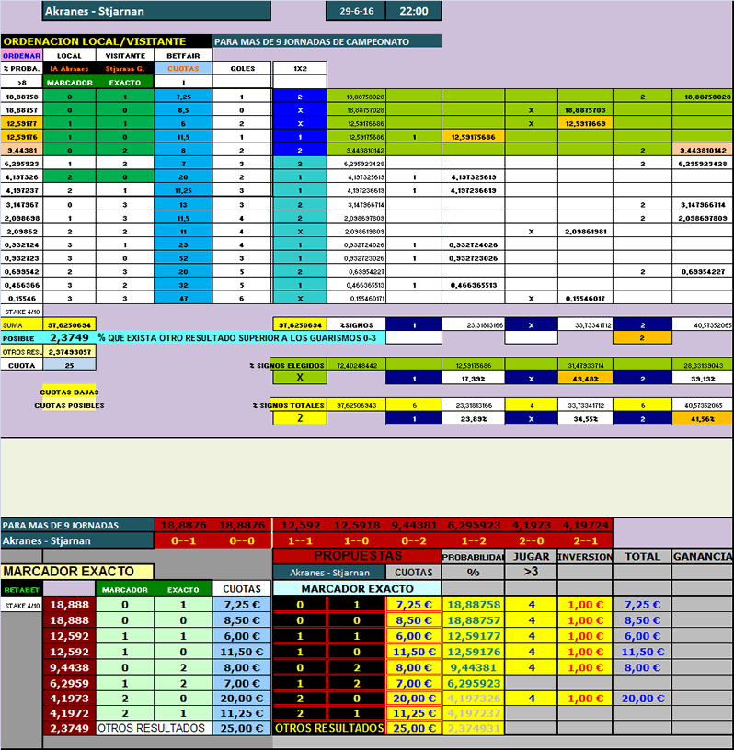Select probability cell 0,15546
The width and height of the screenshot is (734, 750).
pos(21,299)
